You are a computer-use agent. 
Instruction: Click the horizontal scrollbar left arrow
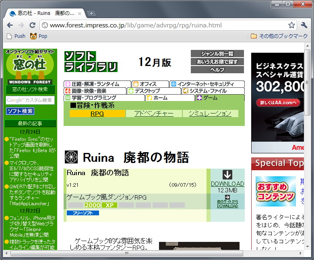6,253
